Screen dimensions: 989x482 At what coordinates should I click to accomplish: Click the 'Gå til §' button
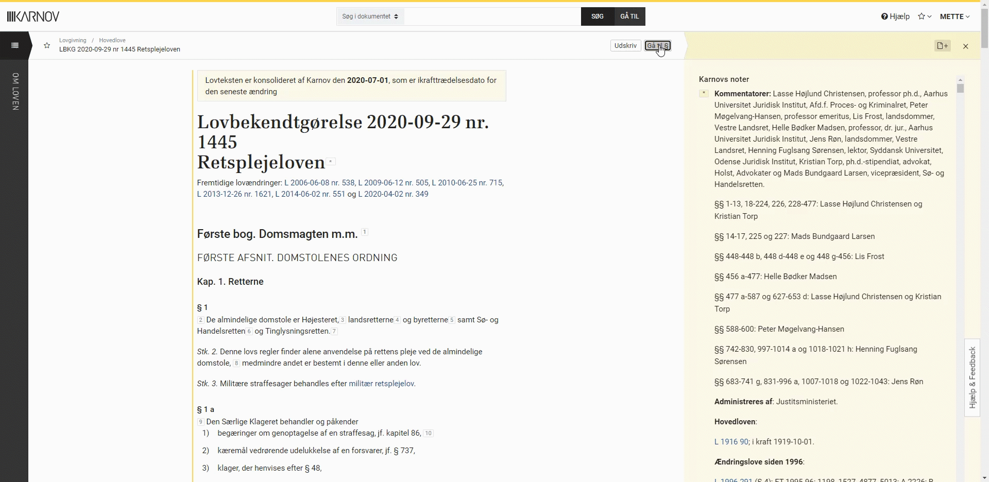[x=658, y=46]
